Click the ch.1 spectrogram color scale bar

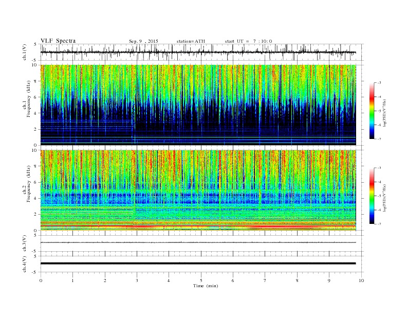[x=372, y=111]
